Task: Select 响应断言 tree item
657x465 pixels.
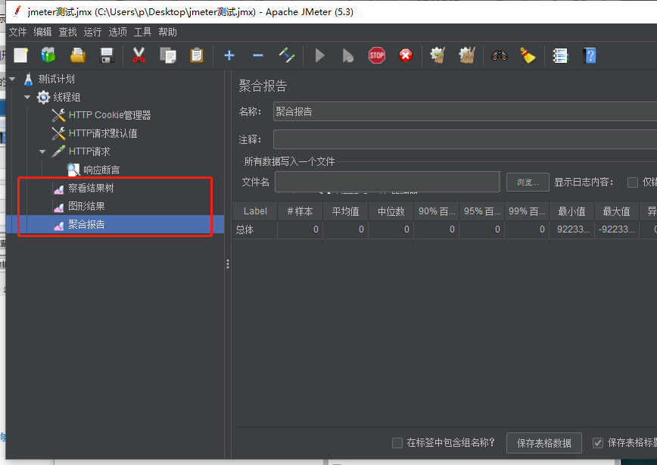Action: click(101, 170)
